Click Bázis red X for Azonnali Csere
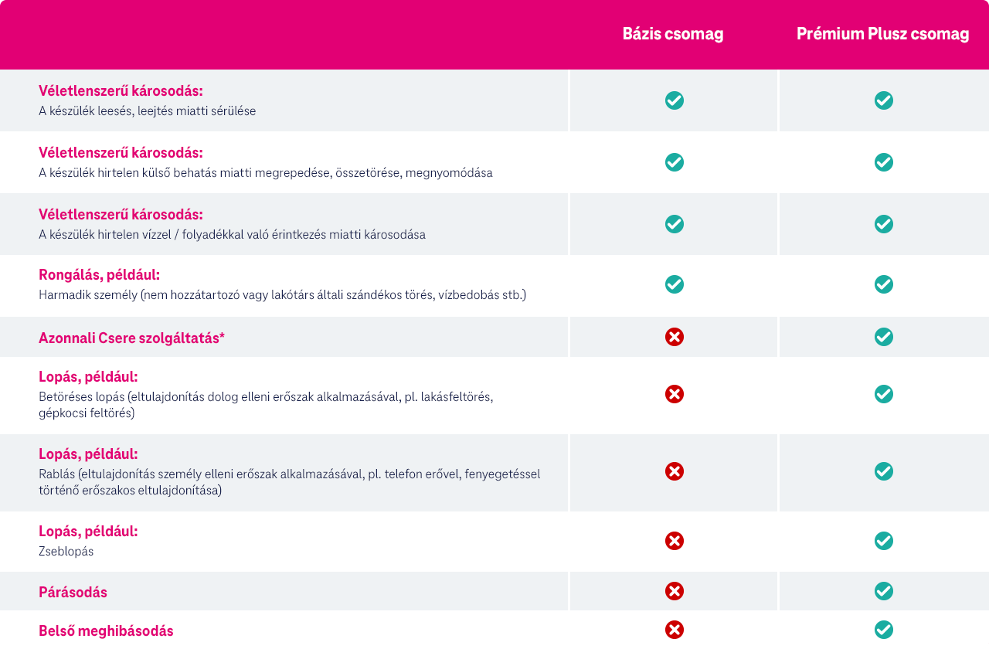This screenshot has height=649, width=989. pyautogui.click(x=675, y=337)
